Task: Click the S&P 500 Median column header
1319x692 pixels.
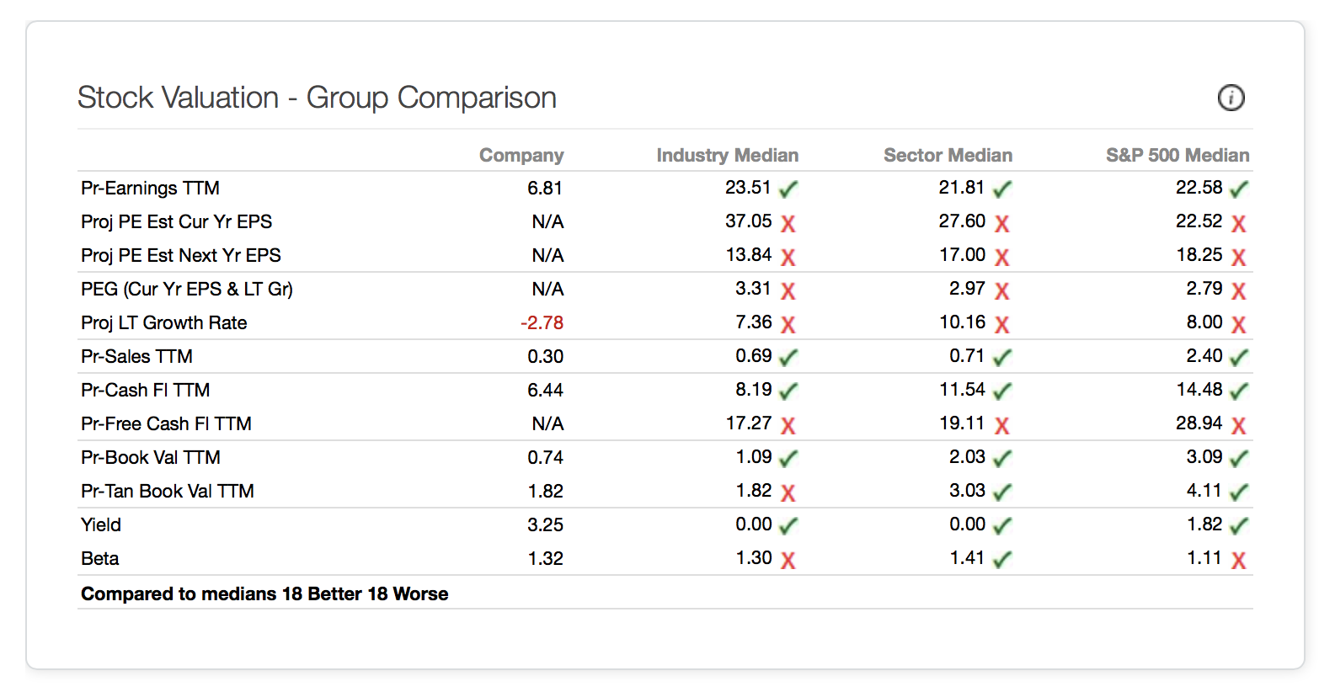Action: [1177, 155]
